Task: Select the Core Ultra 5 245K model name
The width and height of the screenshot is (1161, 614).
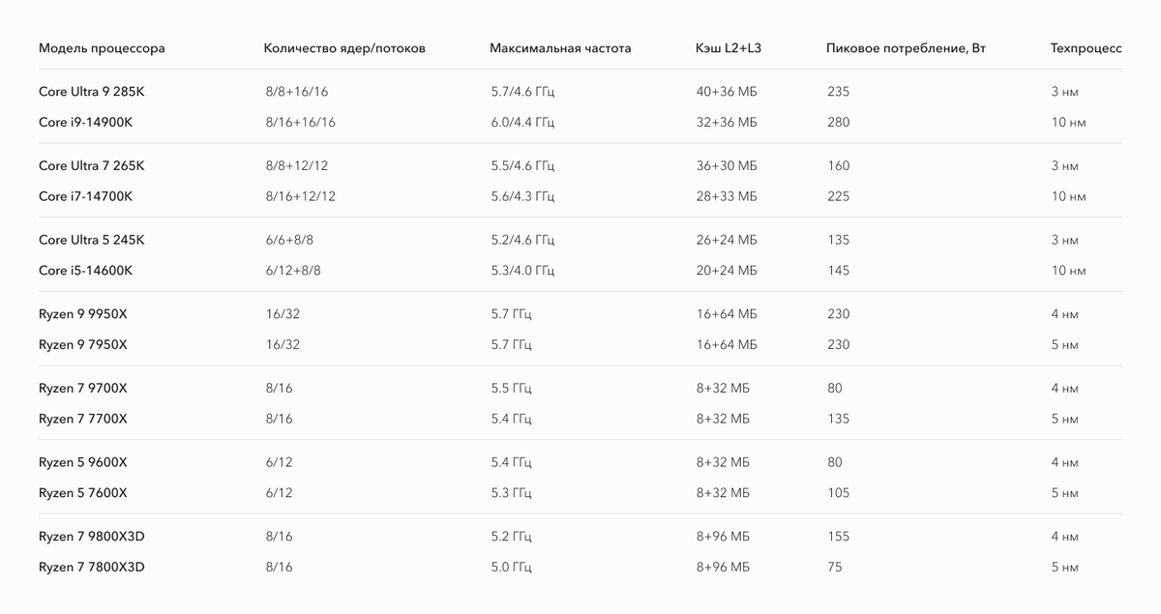Action: pos(92,240)
